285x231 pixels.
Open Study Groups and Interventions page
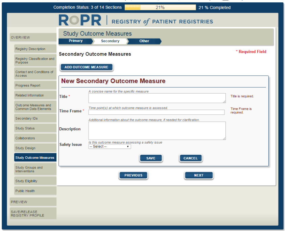click(x=35, y=169)
